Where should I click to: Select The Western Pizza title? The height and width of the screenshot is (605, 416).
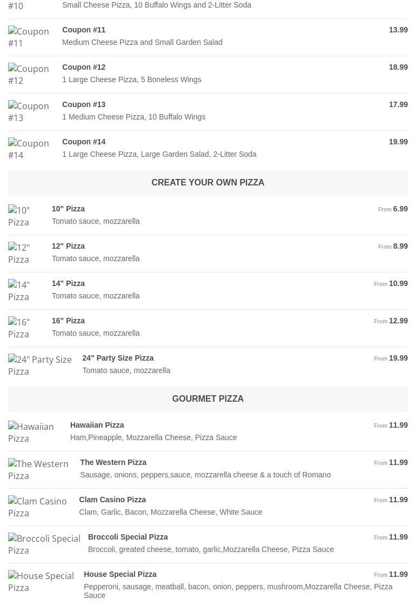(x=113, y=462)
